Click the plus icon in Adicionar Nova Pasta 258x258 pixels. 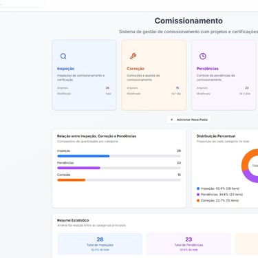point(171,120)
